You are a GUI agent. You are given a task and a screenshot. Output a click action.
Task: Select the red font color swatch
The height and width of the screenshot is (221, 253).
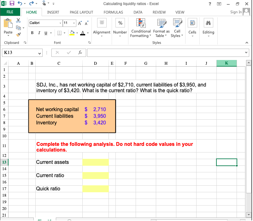(x=83, y=33)
